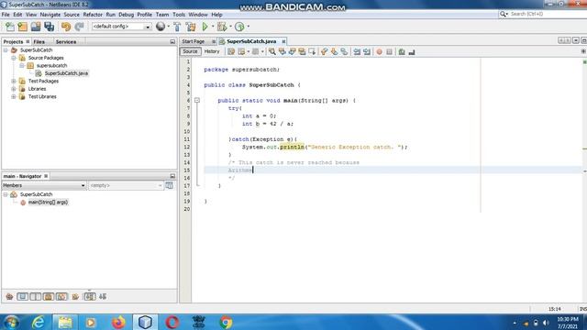
Task: Switch editor to Source view
Action: (190, 51)
